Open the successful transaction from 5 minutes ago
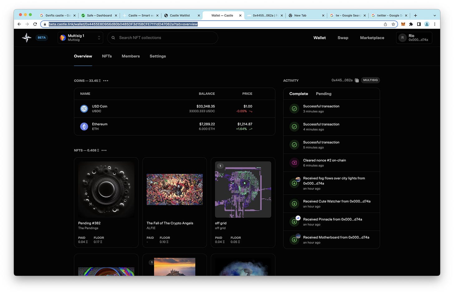The height and width of the screenshot is (294, 454). coord(331,145)
